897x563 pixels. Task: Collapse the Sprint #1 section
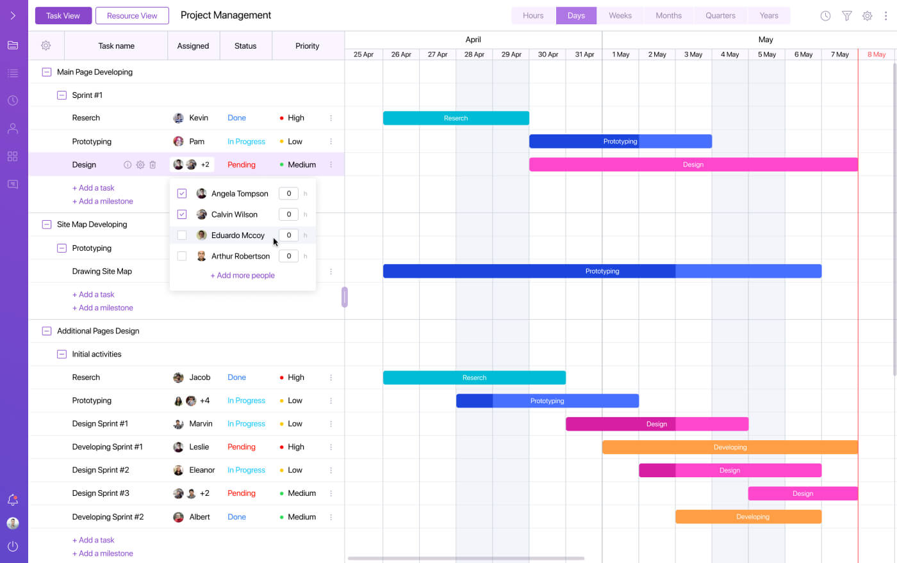click(x=62, y=95)
